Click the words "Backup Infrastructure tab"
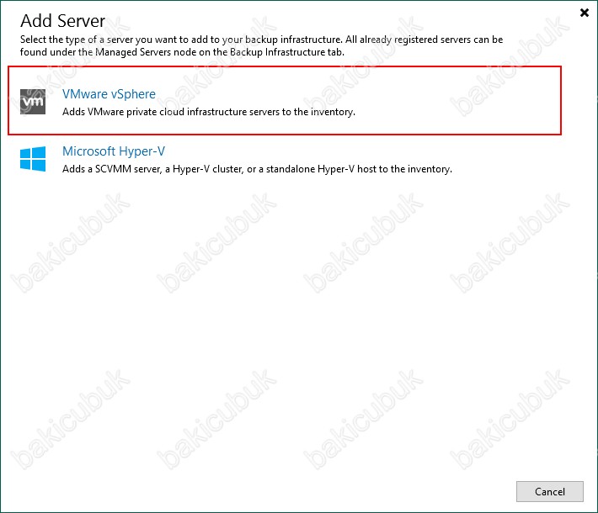The height and width of the screenshot is (513, 598). (x=287, y=52)
